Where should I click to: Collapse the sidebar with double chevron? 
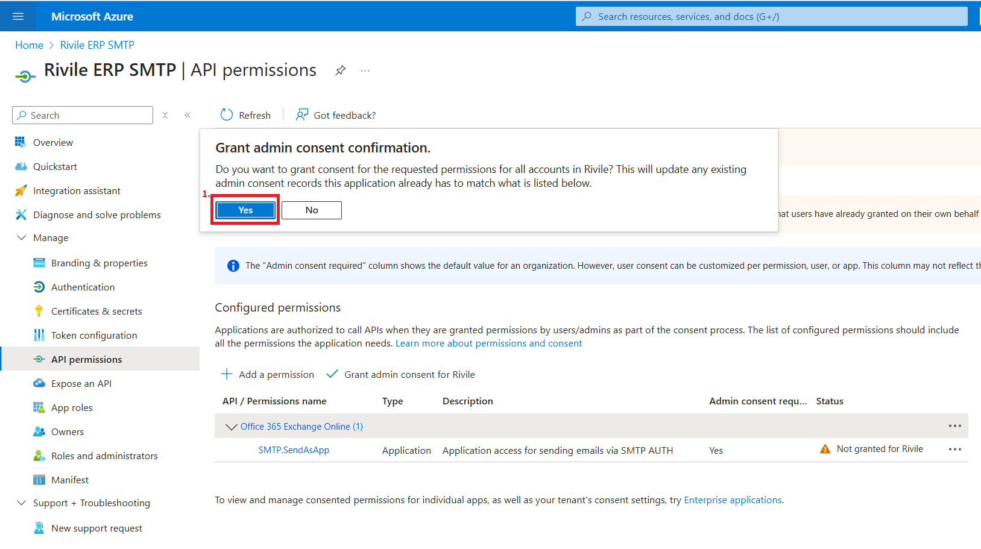[x=188, y=115]
